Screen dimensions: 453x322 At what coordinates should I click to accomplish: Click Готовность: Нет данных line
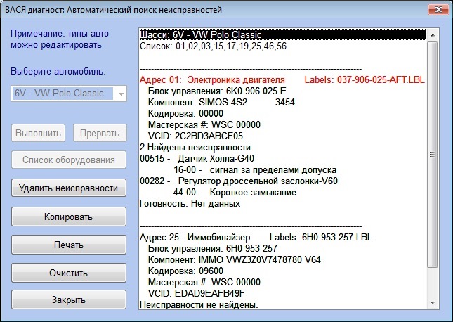(x=190, y=204)
